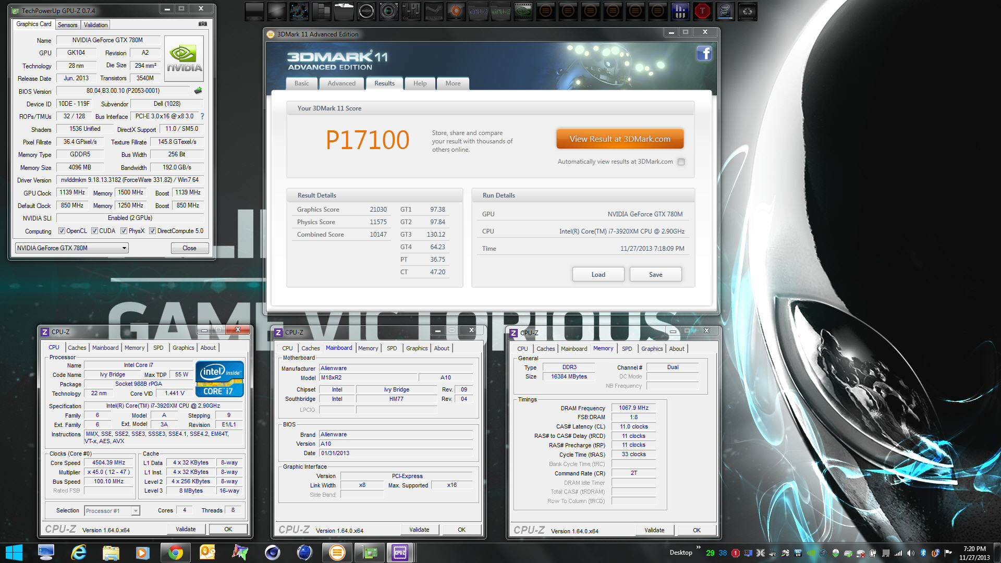
Task: Open the Advanced tab in 3DMark 11
Action: [x=341, y=83]
